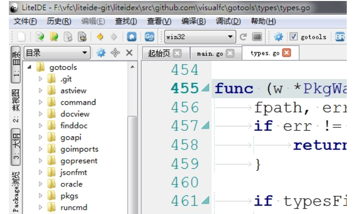The height and width of the screenshot is (214, 364).
Task: Toggle the Package浏览 side panel
Action: (x=16, y=192)
